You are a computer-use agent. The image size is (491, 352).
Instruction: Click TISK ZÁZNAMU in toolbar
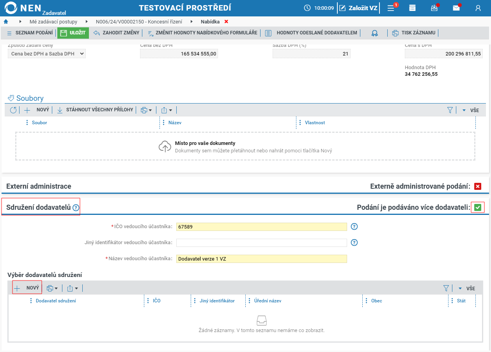pyautogui.click(x=414, y=33)
